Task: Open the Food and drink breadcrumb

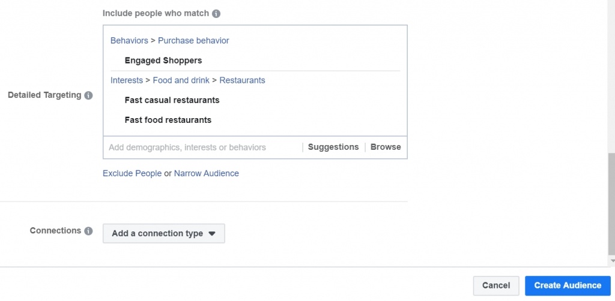Action: [181, 80]
